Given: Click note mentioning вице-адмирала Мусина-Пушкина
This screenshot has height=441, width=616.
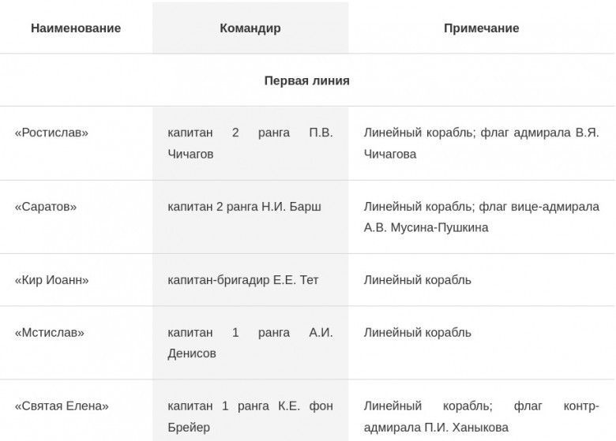Looking at the screenshot, I should coord(481,217).
